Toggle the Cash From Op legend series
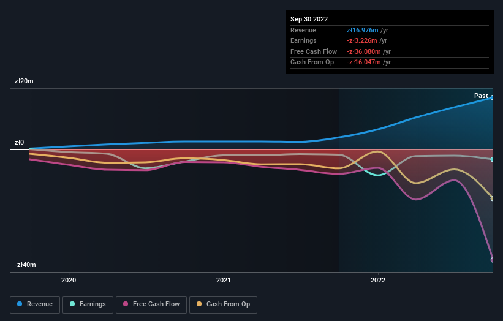Image resolution: width=503 pixels, height=321 pixels. tap(223, 304)
